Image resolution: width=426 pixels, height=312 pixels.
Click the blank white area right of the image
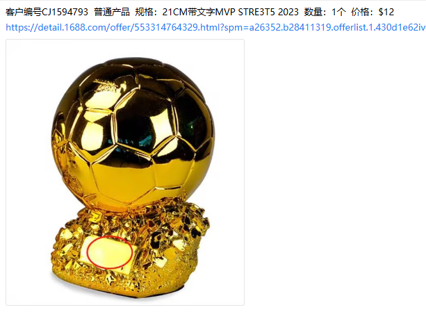point(334,172)
